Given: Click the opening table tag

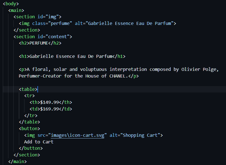Looking at the screenshot, I should click(x=28, y=89).
